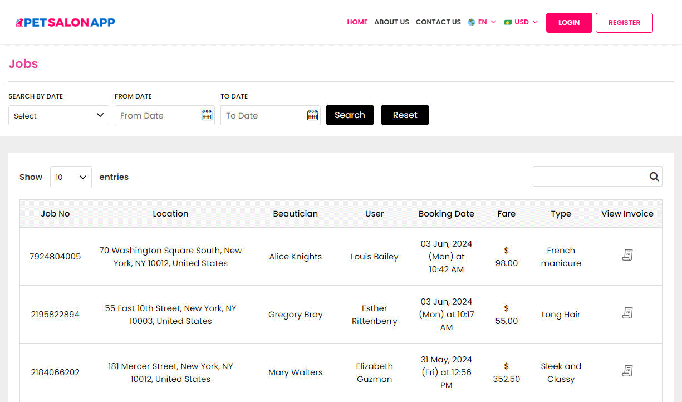Click the Pet Salon App logo
682x402 pixels.
[65, 22]
